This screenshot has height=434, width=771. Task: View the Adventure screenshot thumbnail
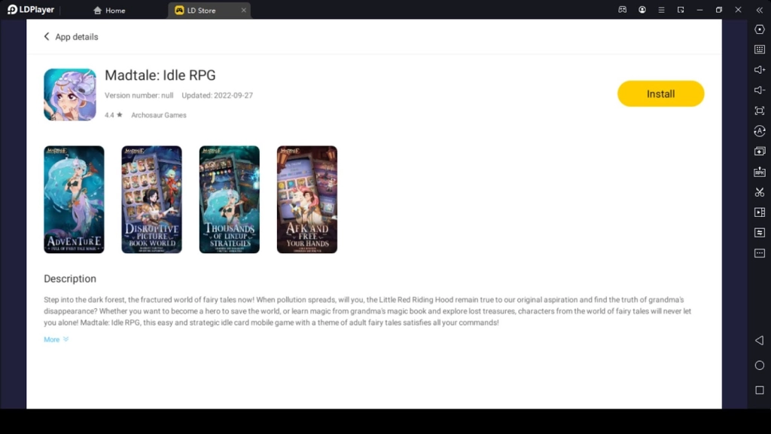[x=74, y=199]
